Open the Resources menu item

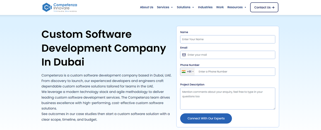(x=235, y=7)
